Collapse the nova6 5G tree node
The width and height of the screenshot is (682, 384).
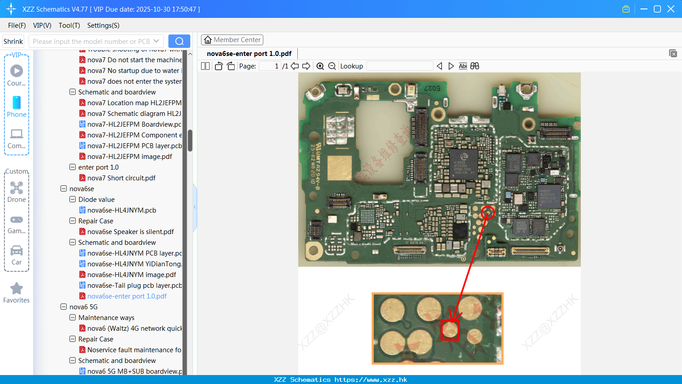(x=64, y=307)
